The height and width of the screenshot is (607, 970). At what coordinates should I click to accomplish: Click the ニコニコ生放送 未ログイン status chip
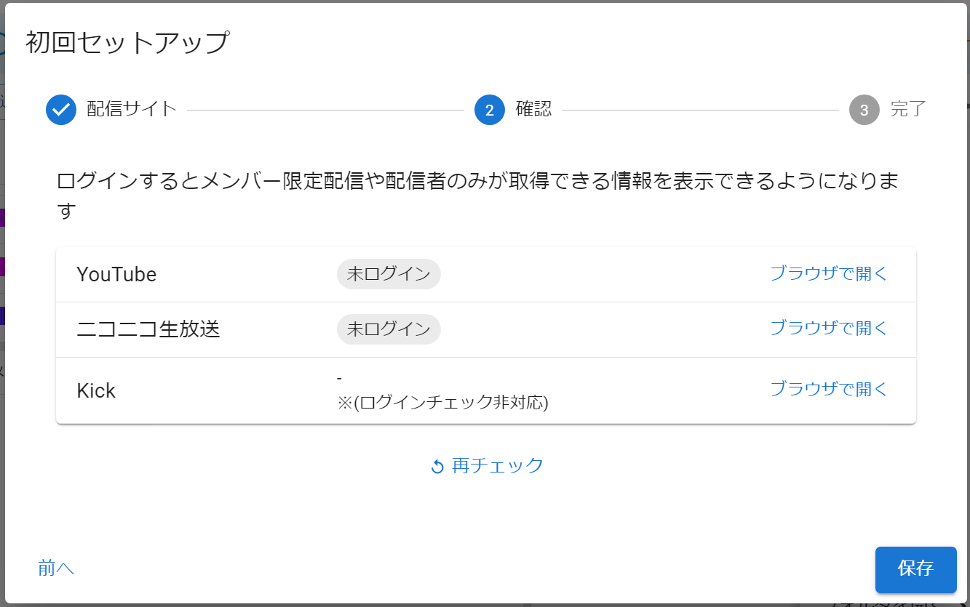389,329
